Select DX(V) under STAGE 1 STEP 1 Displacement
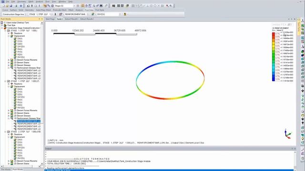Image resolution: width=305 pixels, height=171 pixels. [20, 38]
